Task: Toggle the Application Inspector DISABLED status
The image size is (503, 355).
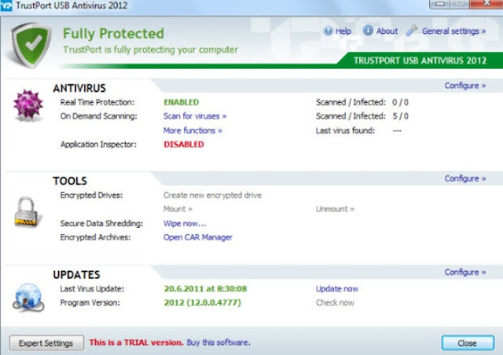Action: (x=184, y=145)
